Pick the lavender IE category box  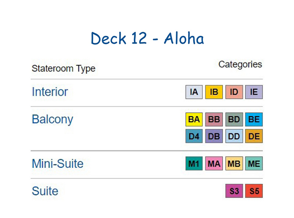(x=254, y=92)
